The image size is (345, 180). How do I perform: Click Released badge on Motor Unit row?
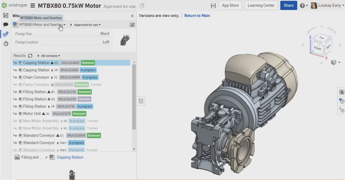pyautogui.click(x=79, y=114)
